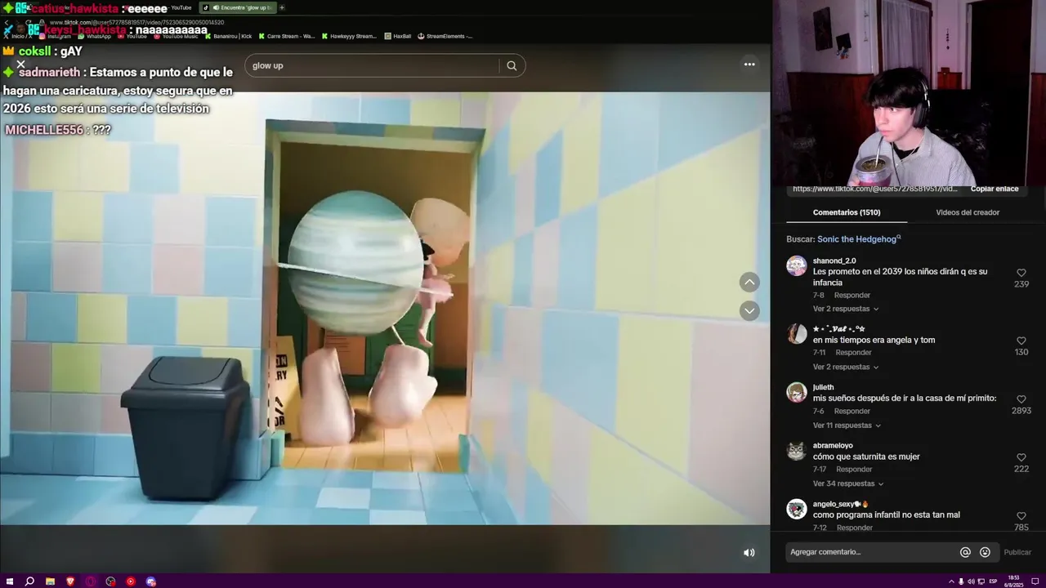Open a new browser tab with plus
This screenshot has height=588, width=1046.
click(x=282, y=7)
